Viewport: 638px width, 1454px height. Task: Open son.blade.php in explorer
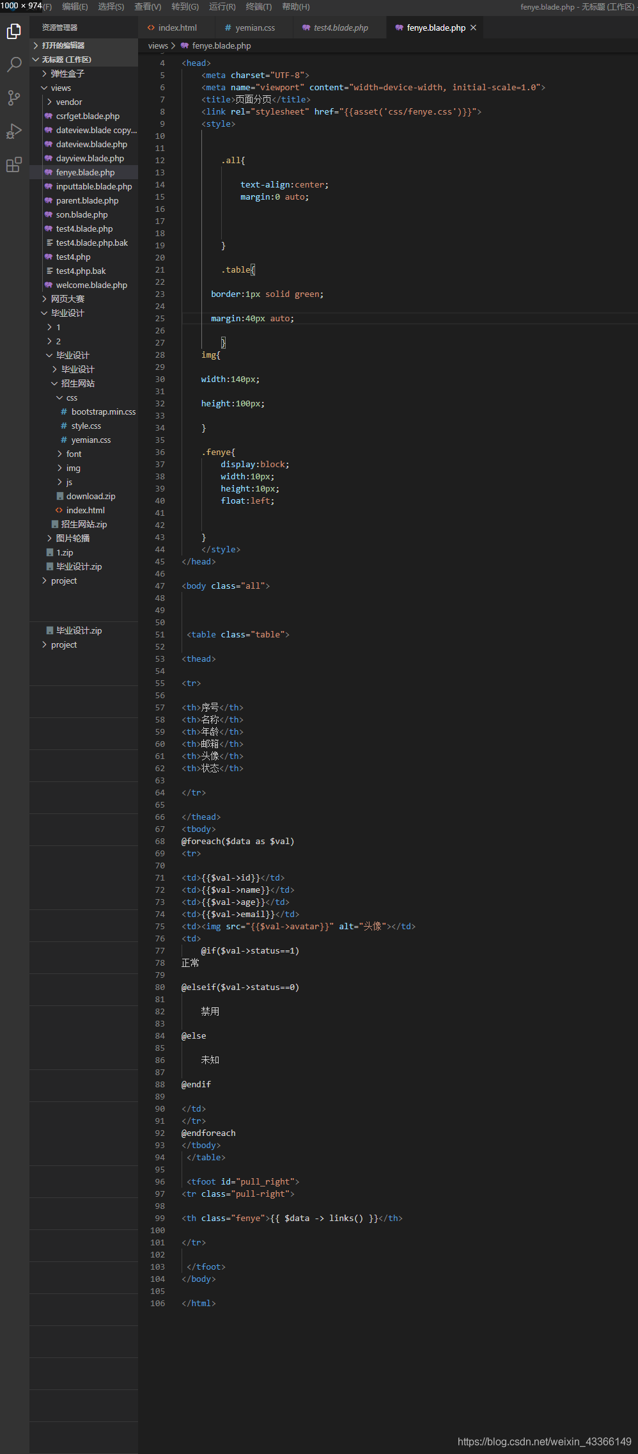[84, 214]
